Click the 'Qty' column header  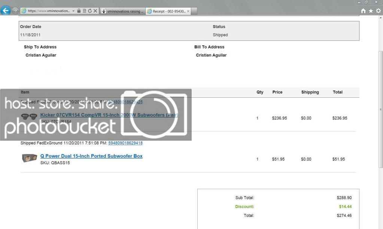point(260,92)
